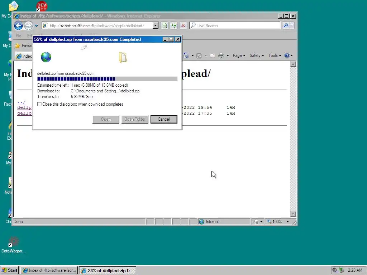Toggle the Compatibility View icon

165,25
